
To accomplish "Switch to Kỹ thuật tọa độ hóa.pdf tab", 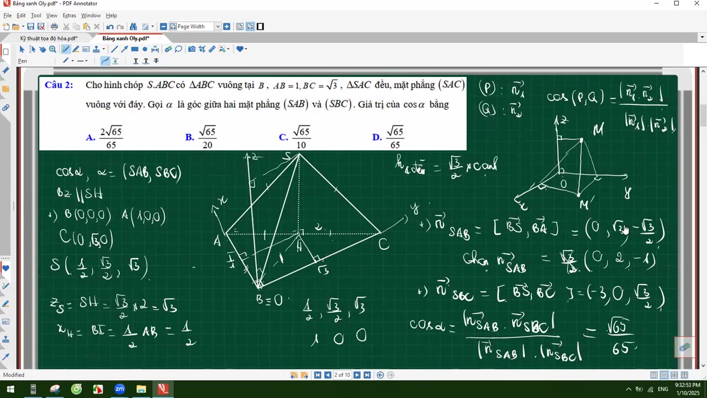I will coord(49,38).
